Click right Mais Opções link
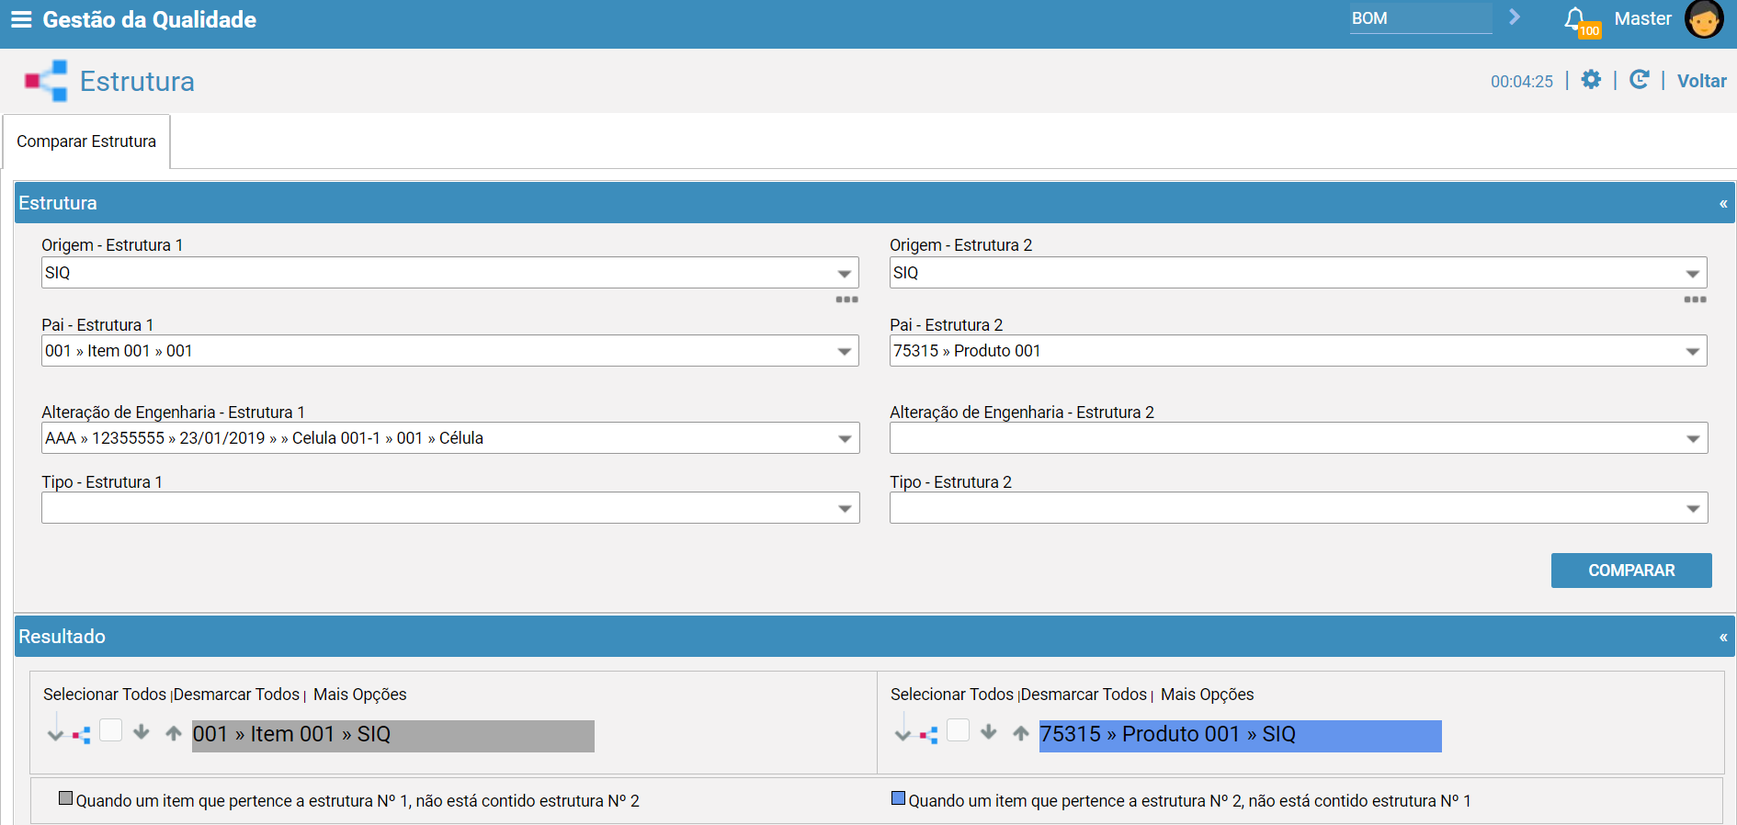Image resolution: width=1737 pixels, height=825 pixels. pyautogui.click(x=1208, y=695)
